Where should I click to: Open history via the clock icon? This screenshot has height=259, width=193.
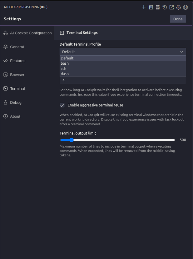pyautogui.click(x=165, y=7)
